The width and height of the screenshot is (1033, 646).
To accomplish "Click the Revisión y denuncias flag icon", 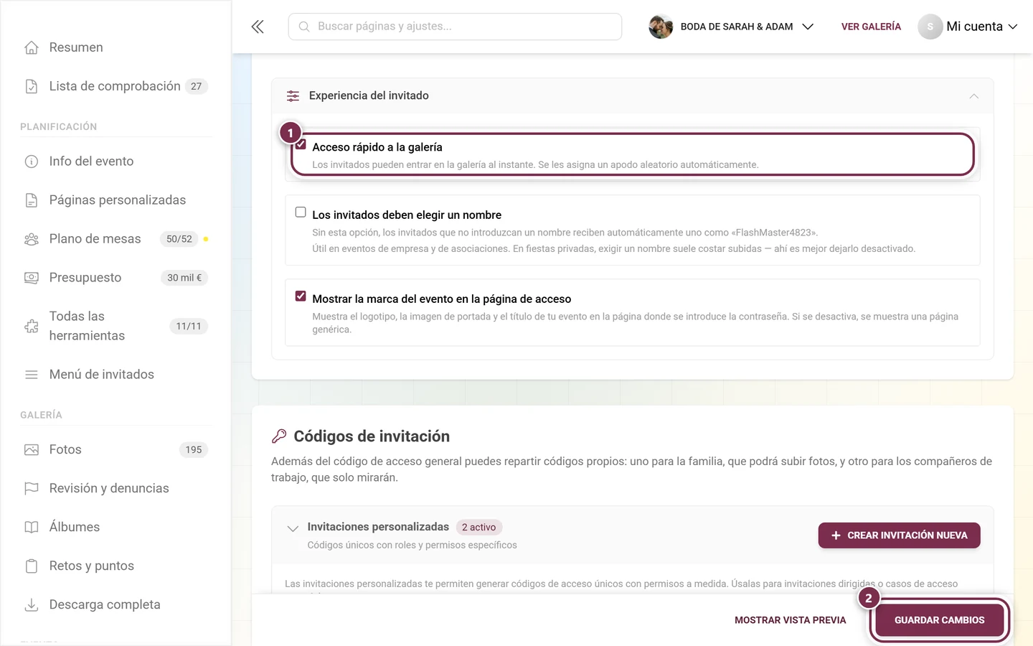I will [32, 489].
